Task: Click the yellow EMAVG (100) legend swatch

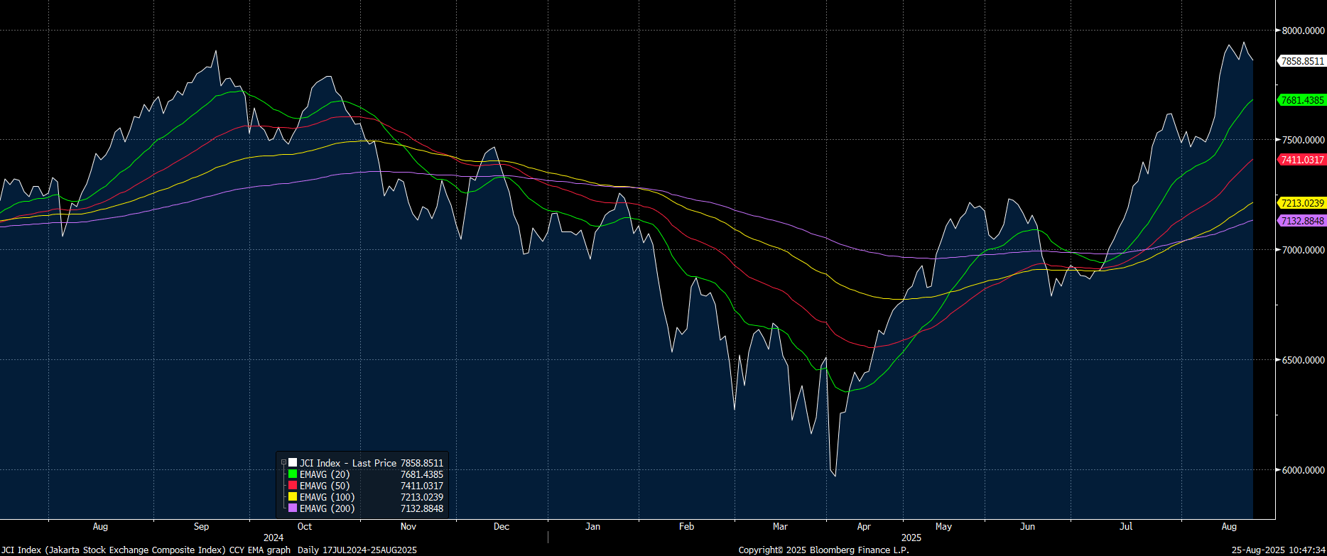Action: [293, 497]
